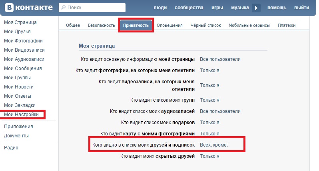319x171 pixels.
Task: Change who sees фотографии, на которых меня отметили
Action: [x=209, y=70]
